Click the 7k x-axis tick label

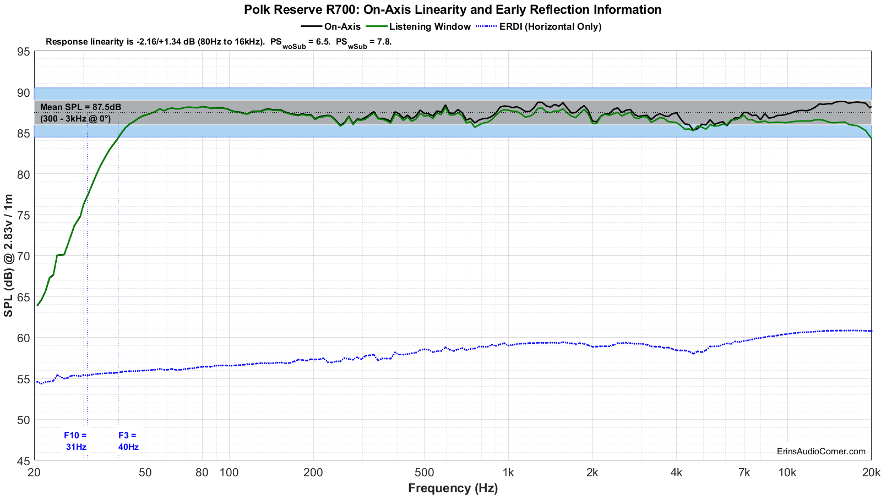[x=744, y=472]
